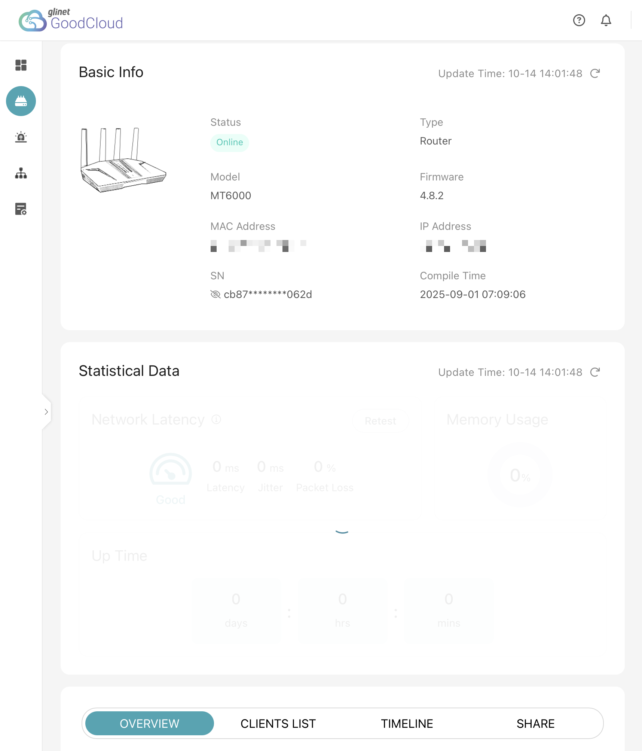Image resolution: width=642 pixels, height=751 pixels.
Task: Expand the collapsed sidebar menu
Action: point(46,412)
